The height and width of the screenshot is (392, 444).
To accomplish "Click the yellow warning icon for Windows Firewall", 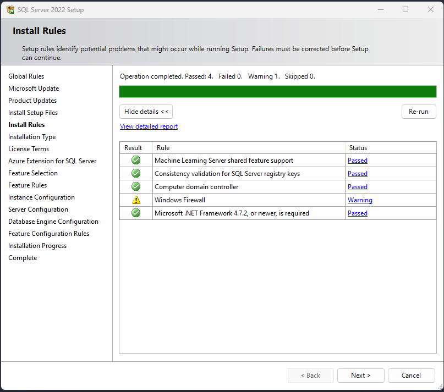I will coord(136,200).
